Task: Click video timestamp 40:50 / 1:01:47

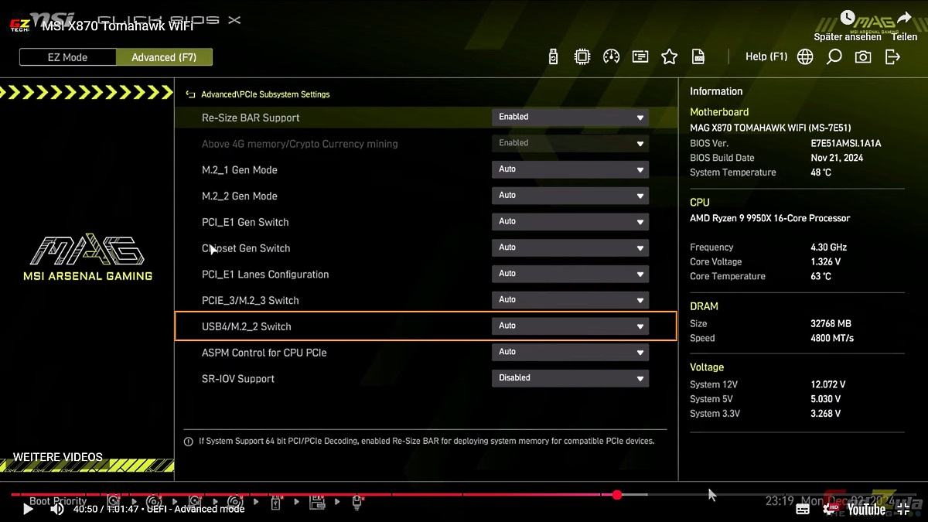Action: [x=106, y=509]
